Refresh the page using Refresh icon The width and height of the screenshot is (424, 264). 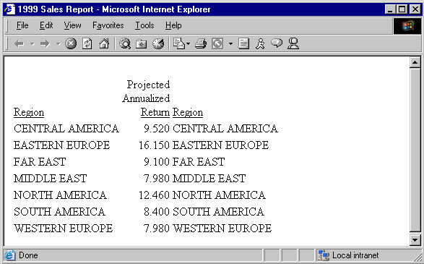coord(87,43)
